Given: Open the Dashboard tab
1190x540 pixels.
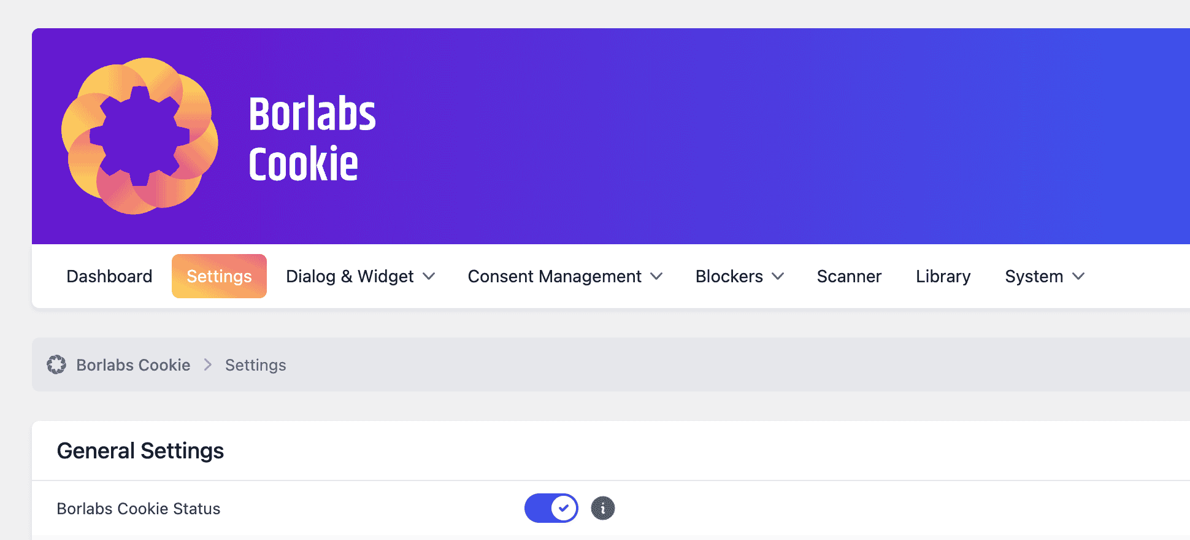Looking at the screenshot, I should pyautogui.click(x=109, y=276).
